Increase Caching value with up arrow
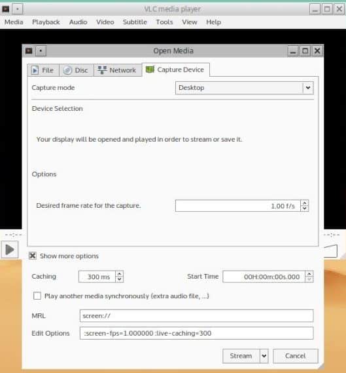This screenshot has width=346, height=373. [x=120, y=274]
